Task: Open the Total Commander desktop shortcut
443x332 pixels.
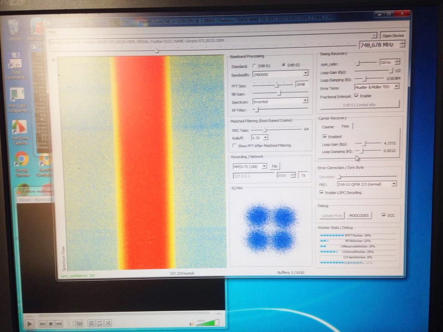Action: point(15,65)
